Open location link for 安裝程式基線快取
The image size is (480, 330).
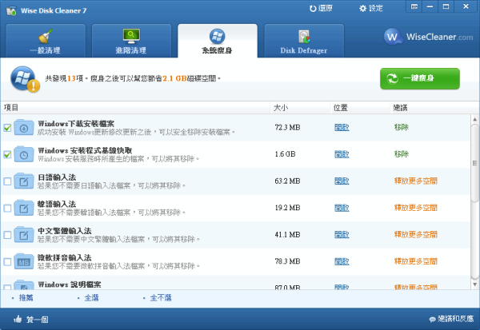point(342,154)
